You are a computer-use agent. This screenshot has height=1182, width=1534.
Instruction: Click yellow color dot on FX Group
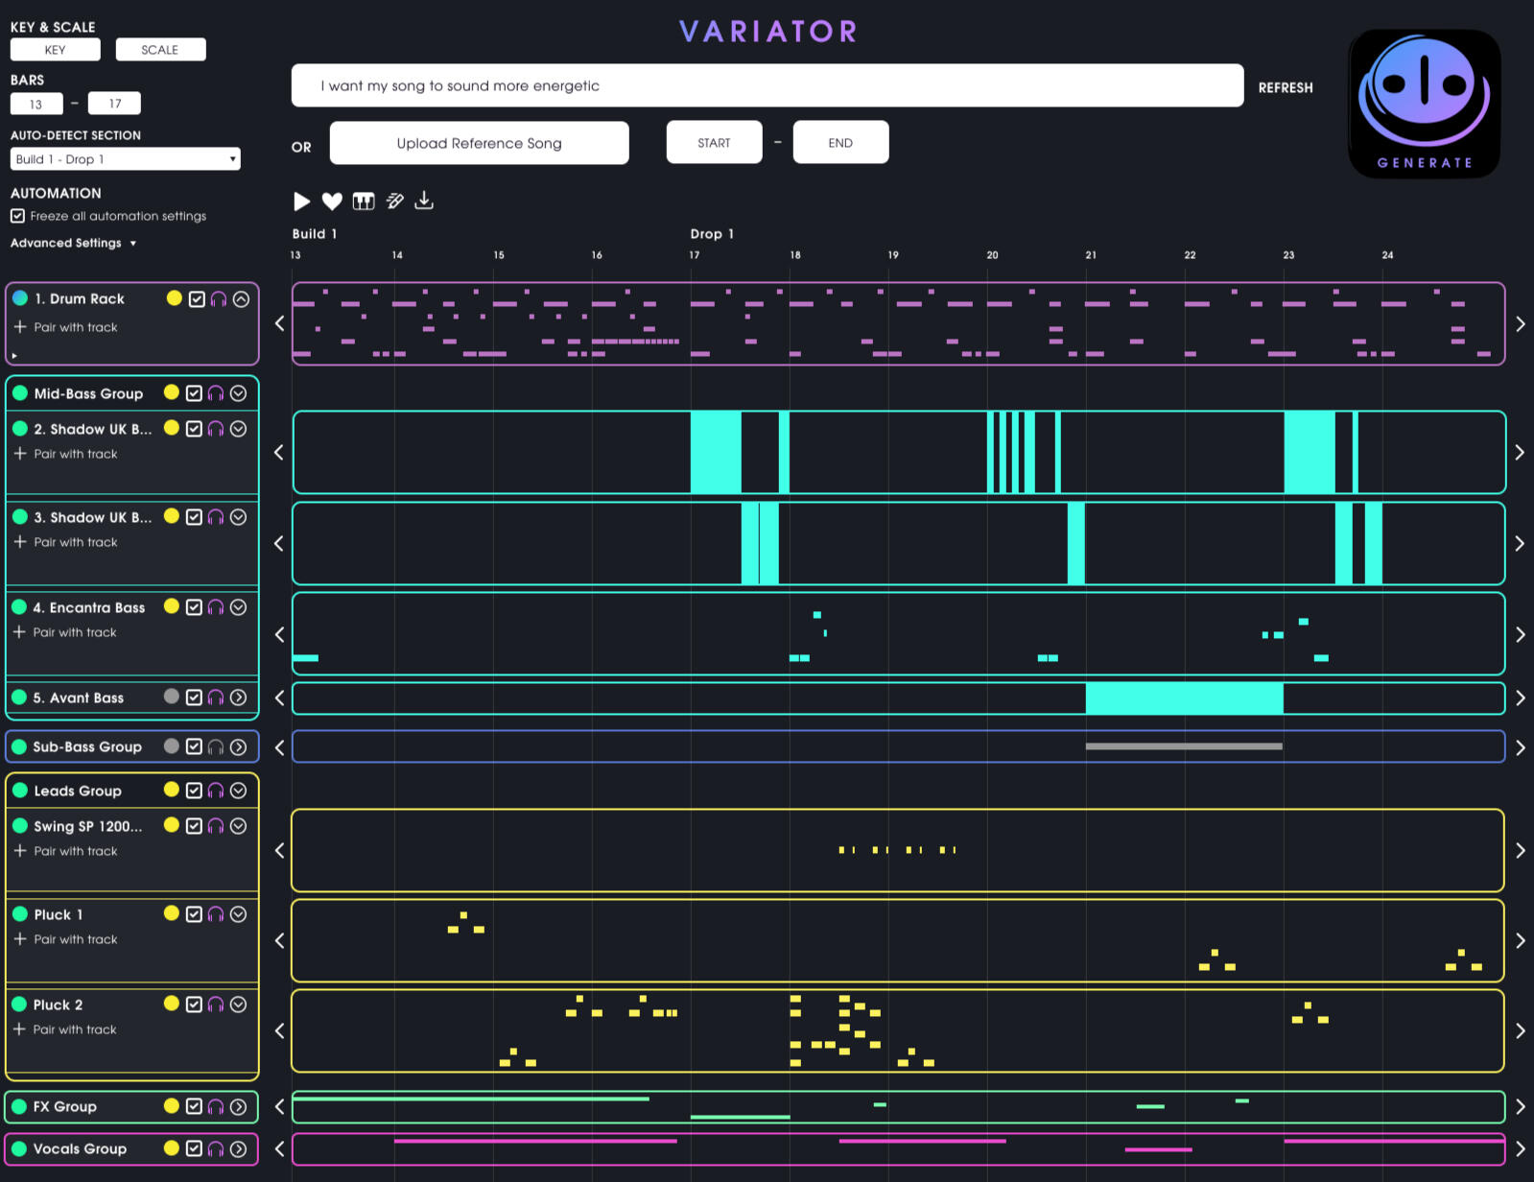pos(172,1106)
